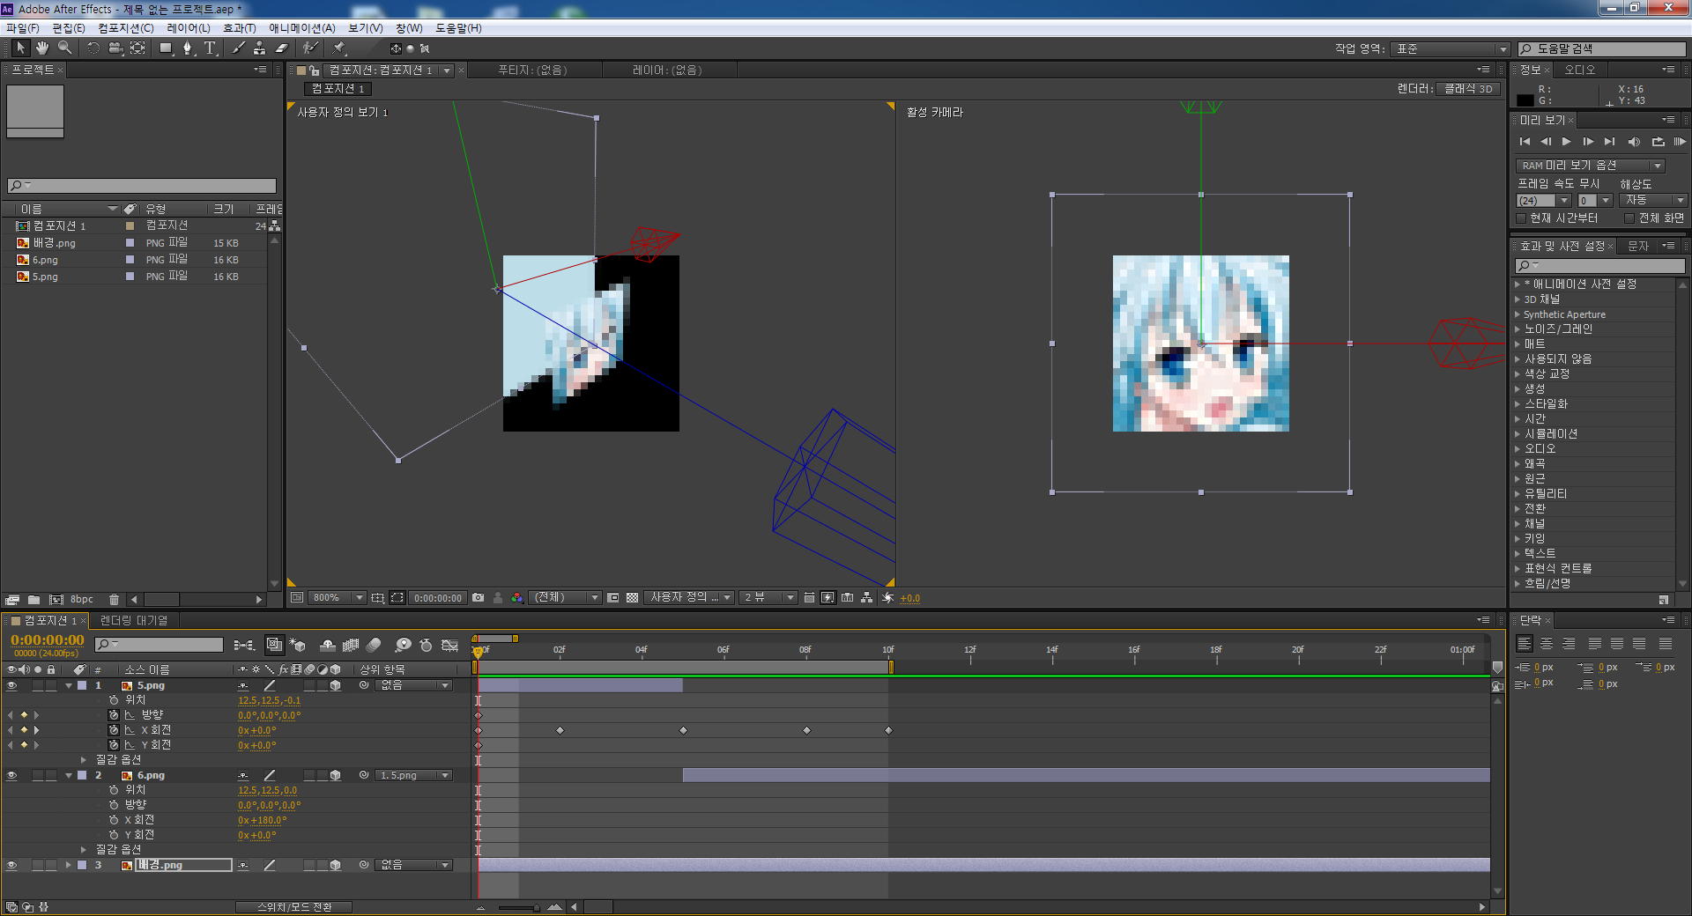Enable the 'From current time' checkbox

[x=1521, y=218]
